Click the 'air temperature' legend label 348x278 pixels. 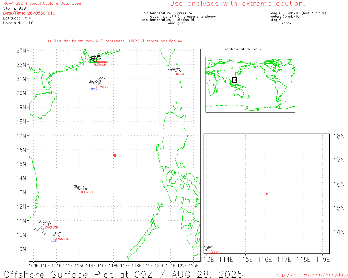tap(157, 13)
